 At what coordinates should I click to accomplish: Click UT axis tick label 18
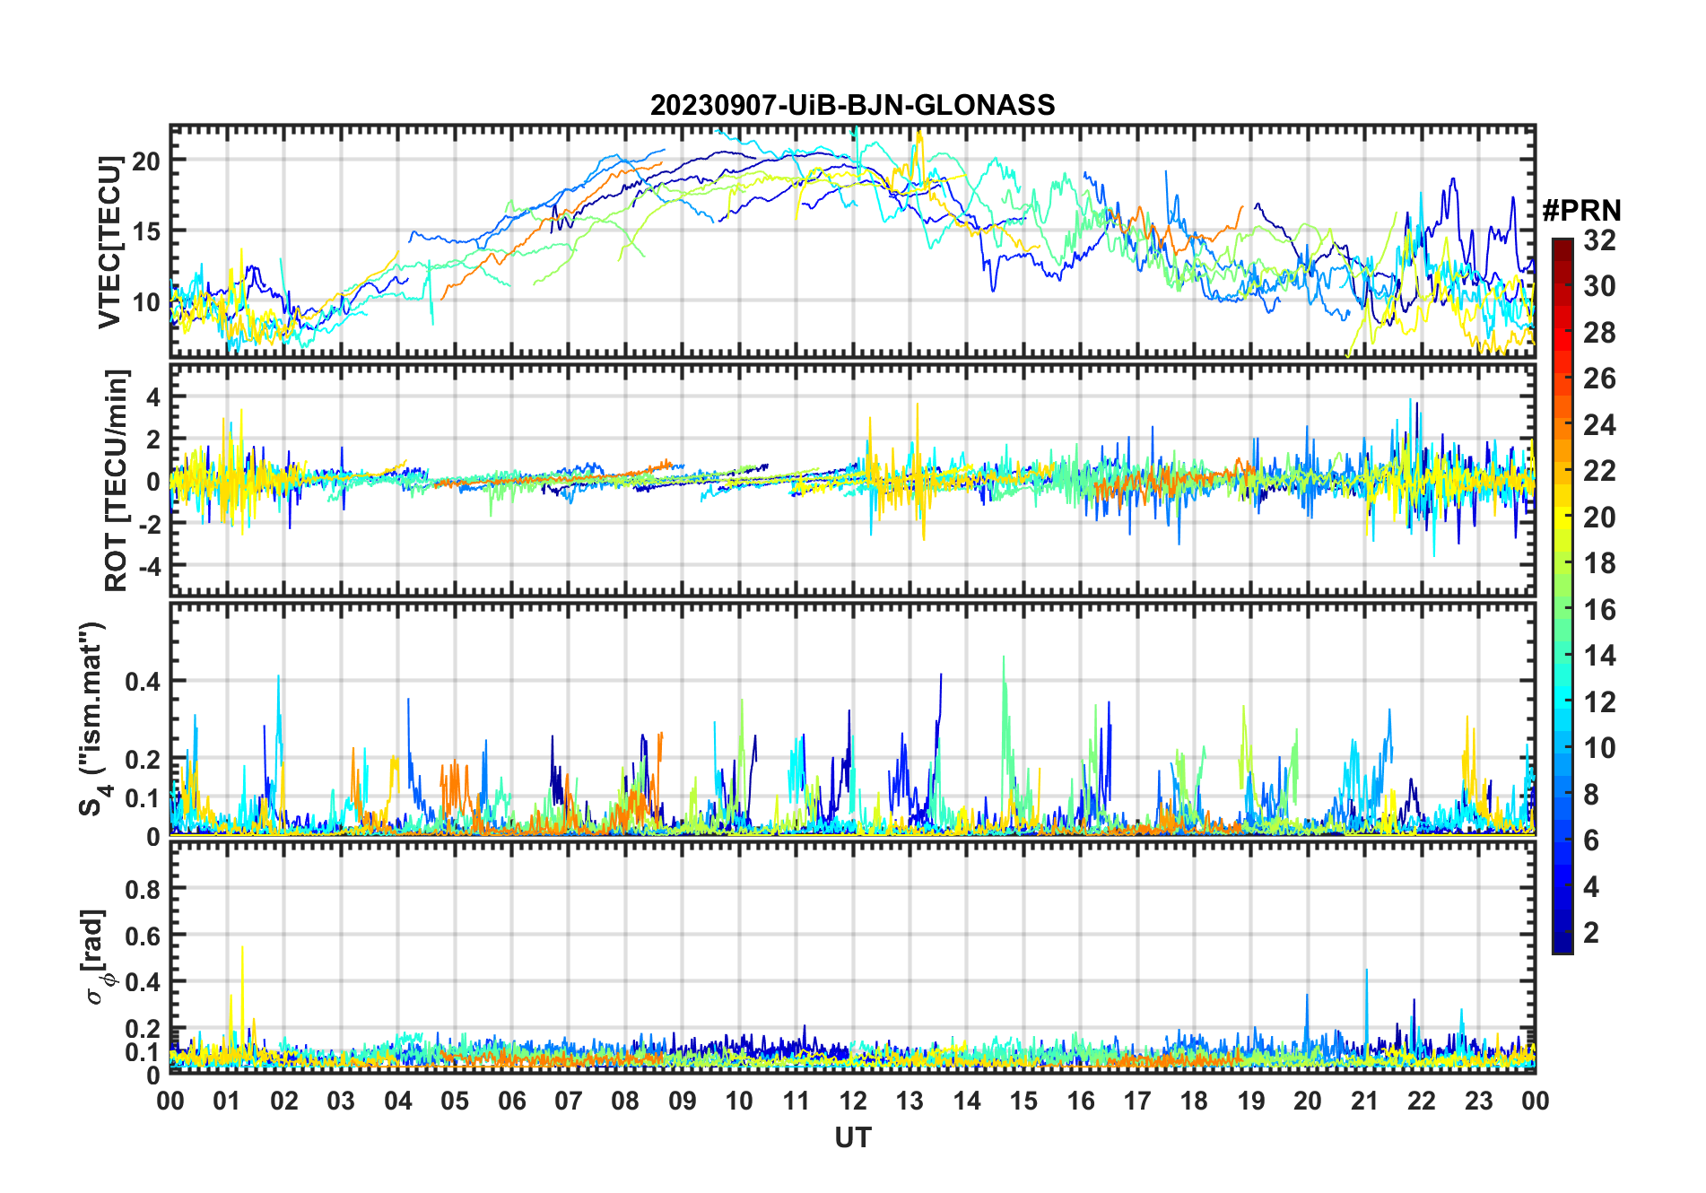click(x=1194, y=1101)
